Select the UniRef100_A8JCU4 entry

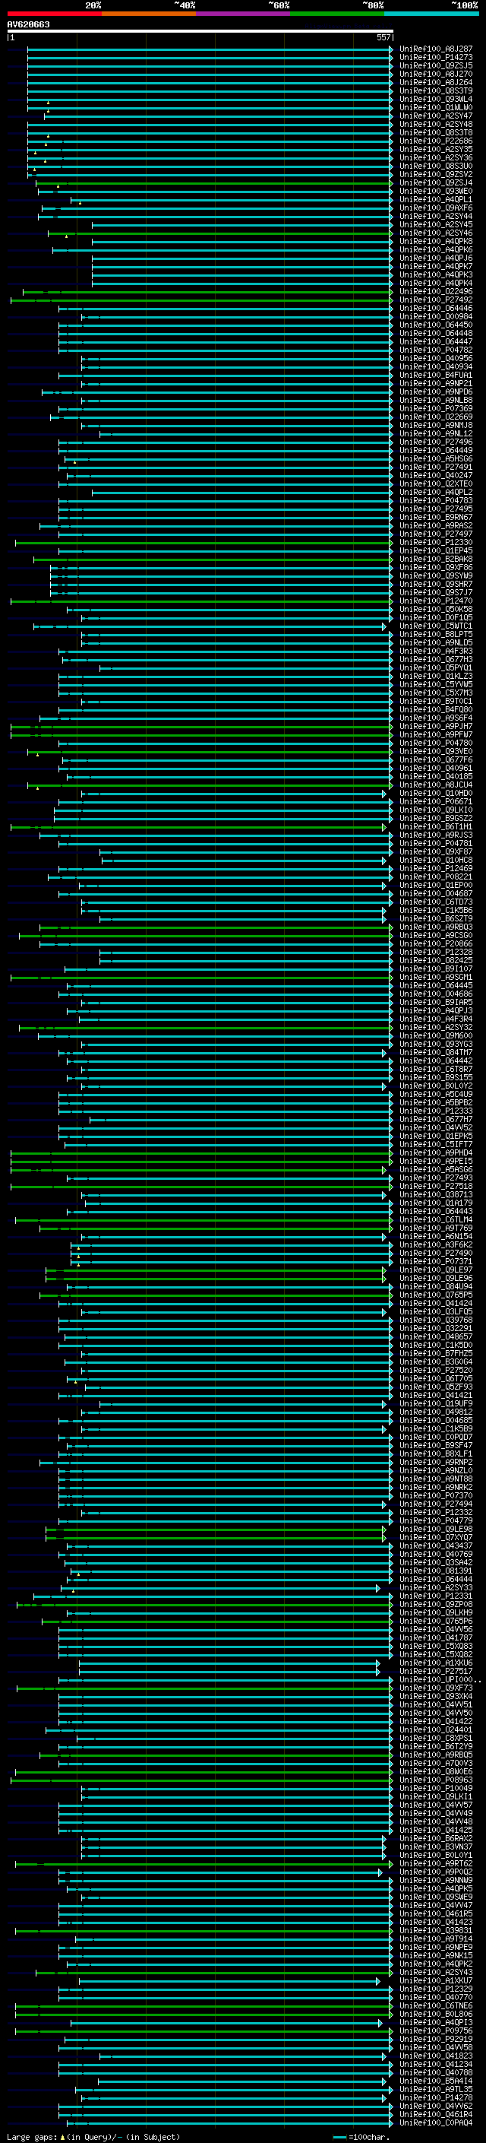435,785
